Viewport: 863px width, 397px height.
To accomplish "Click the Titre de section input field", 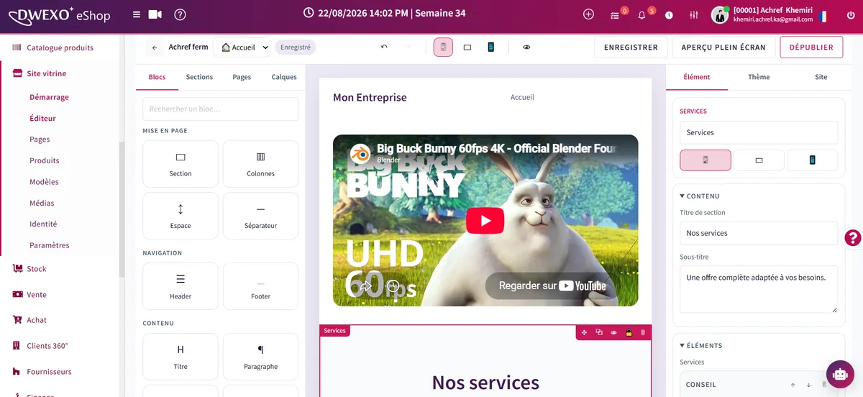I will 759,233.
